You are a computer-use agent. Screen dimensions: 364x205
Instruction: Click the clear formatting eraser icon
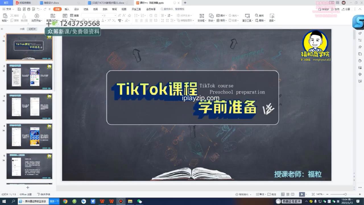point(129,15)
